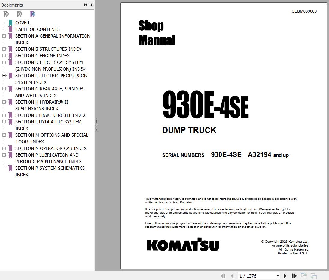This screenshot has width=329, height=280.
Task: Select SECTION L HYDRAULIC SYSTEM INDEX bookmark
Action: tap(48, 125)
